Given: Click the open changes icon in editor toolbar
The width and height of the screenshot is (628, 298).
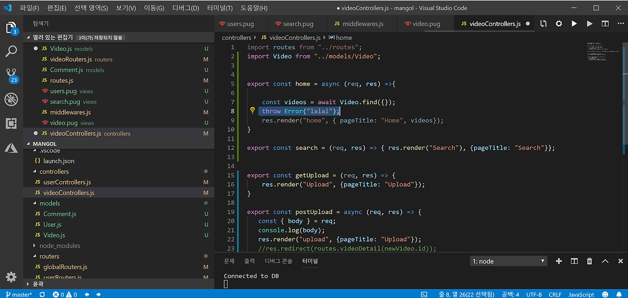Looking at the screenshot, I should pyautogui.click(x=543, y=24).
